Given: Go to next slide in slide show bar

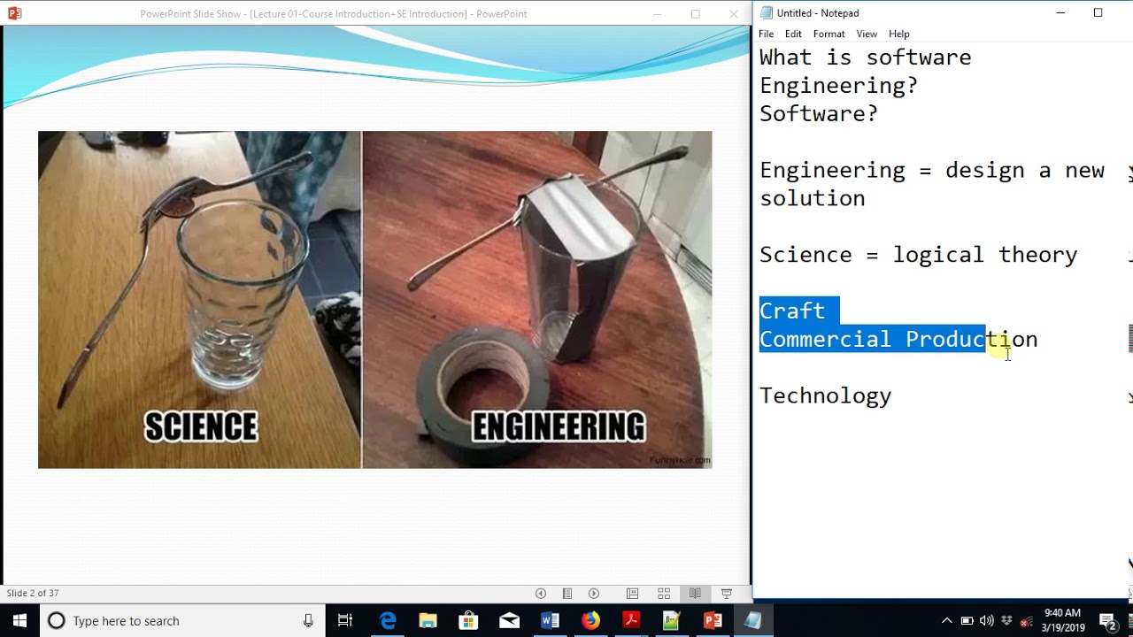Looking at the screenshot, I should point(594,594).
